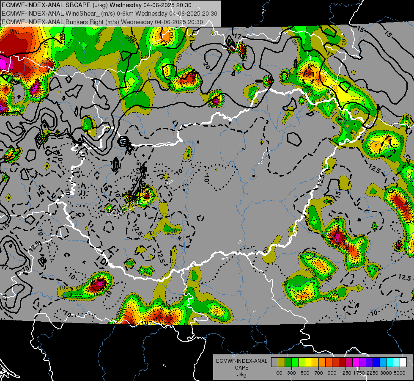The image size is (414, 381).
Task: Select the olive legend swatch after 100
Action: point(281,362)
